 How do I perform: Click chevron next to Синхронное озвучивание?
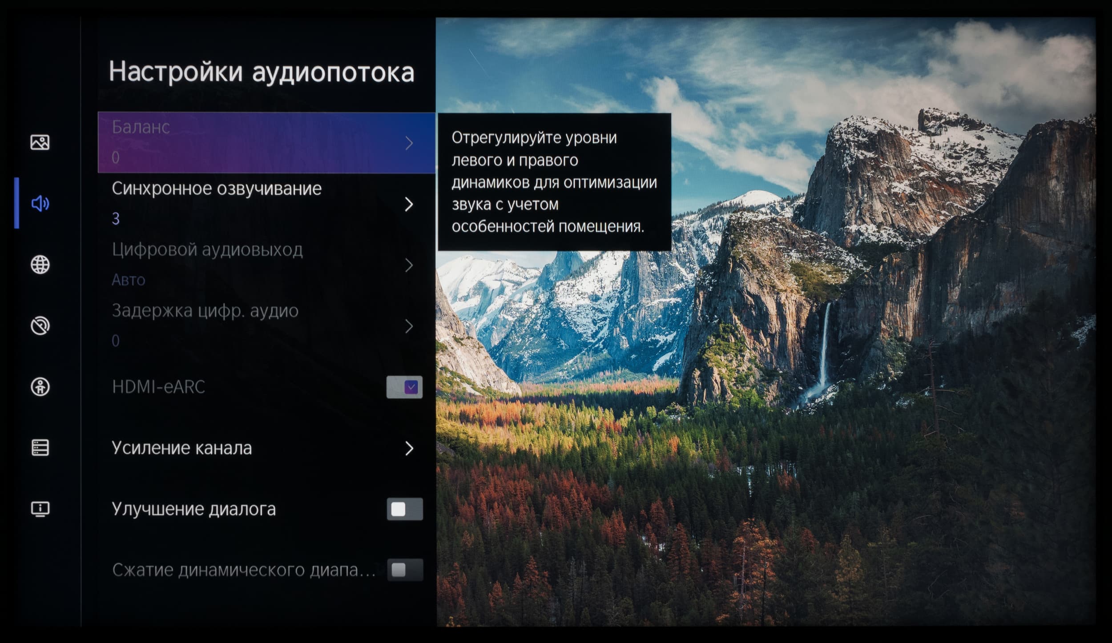409,204
